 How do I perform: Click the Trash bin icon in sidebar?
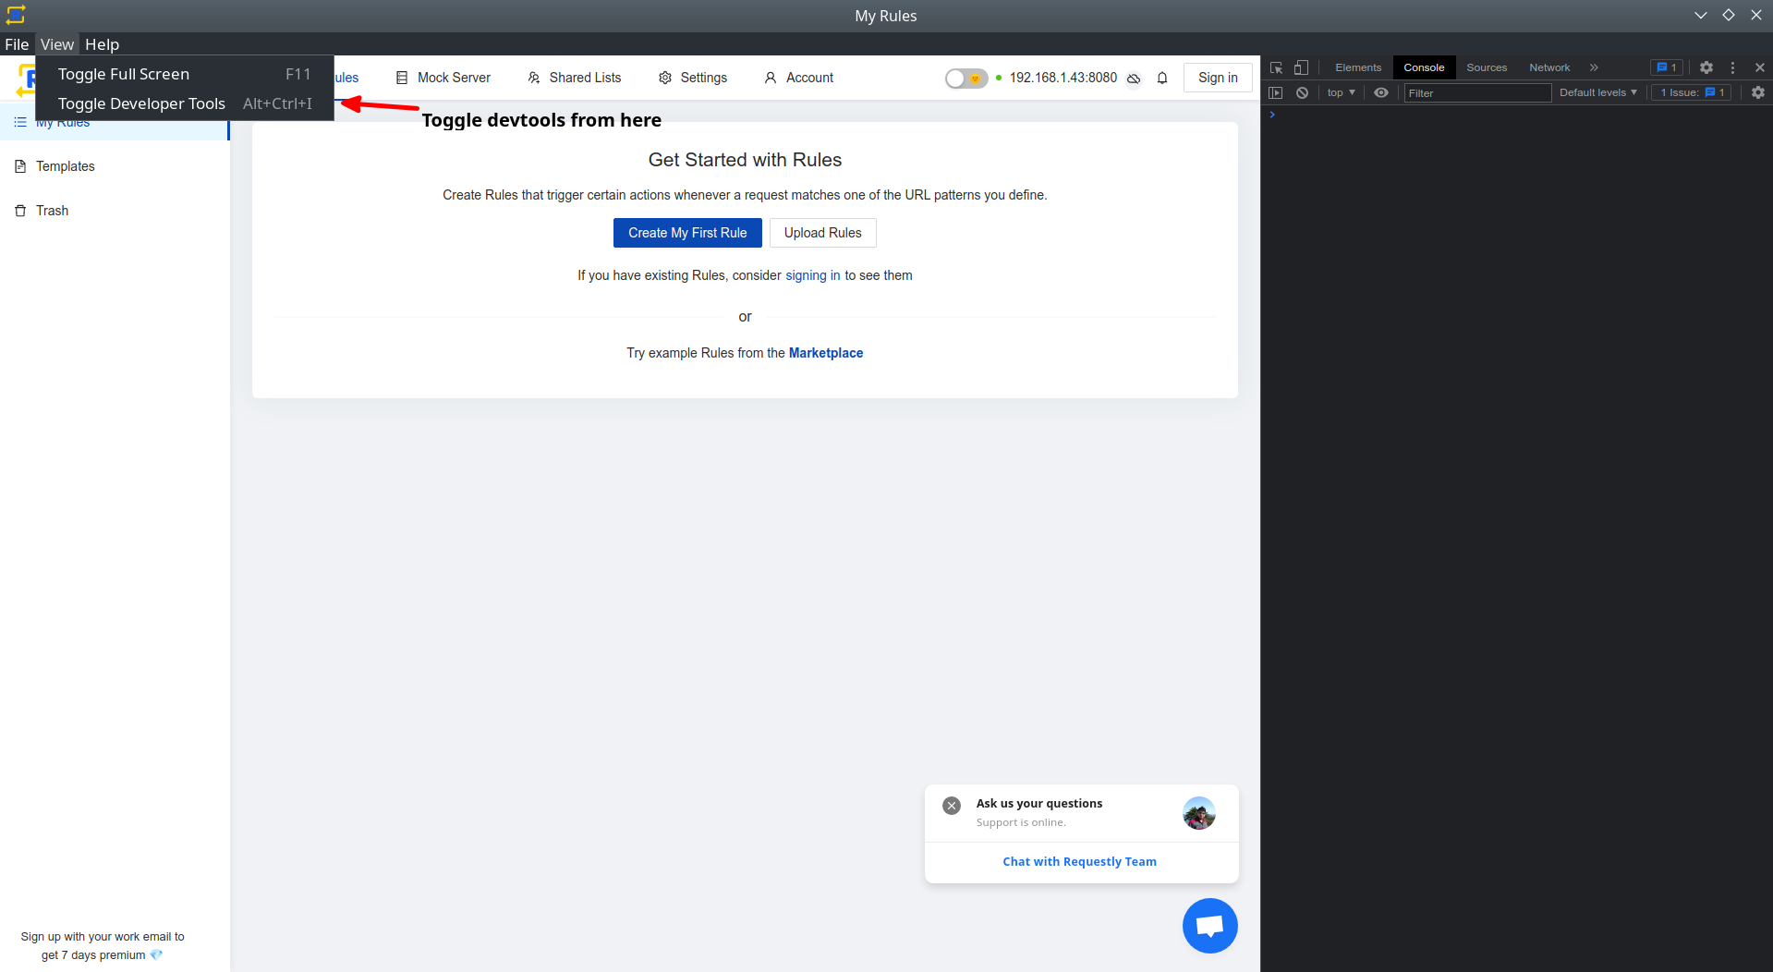click(x=20, y=211)
